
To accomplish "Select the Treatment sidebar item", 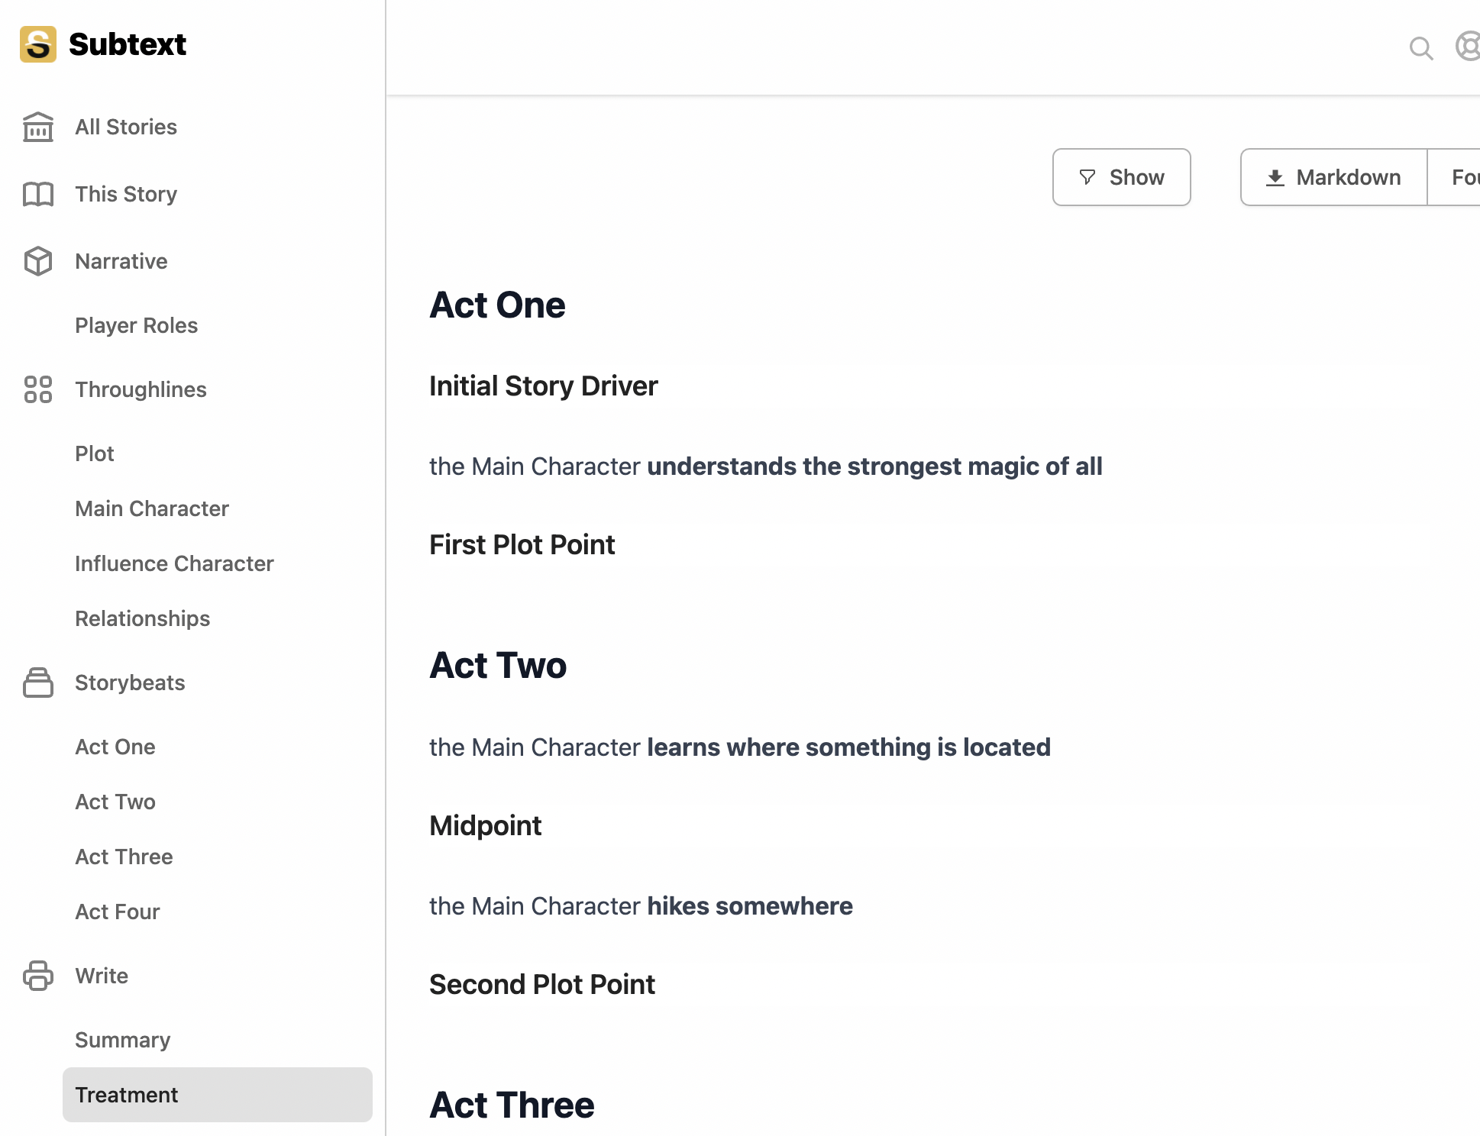I will 218,1095.
